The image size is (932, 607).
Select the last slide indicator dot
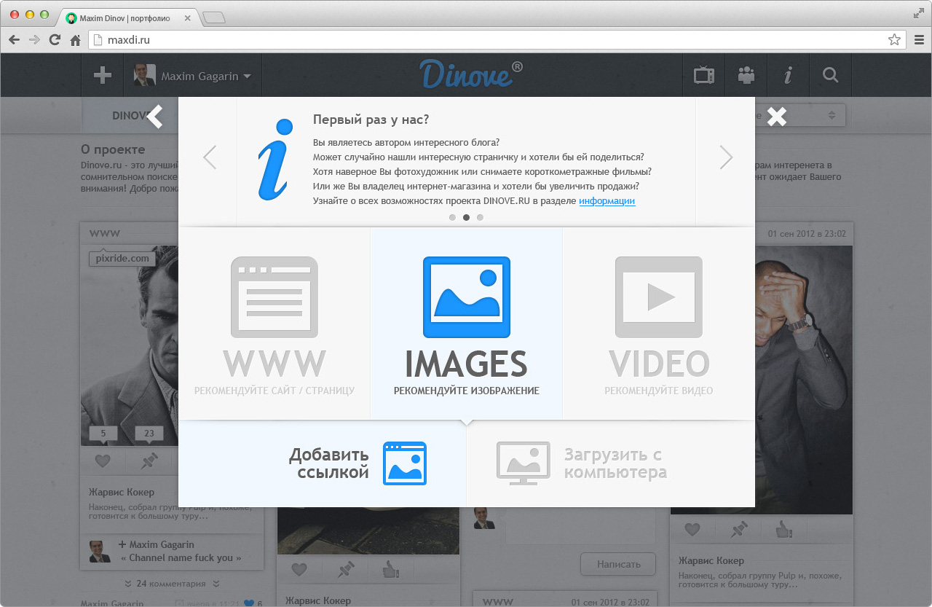point(480,217)
